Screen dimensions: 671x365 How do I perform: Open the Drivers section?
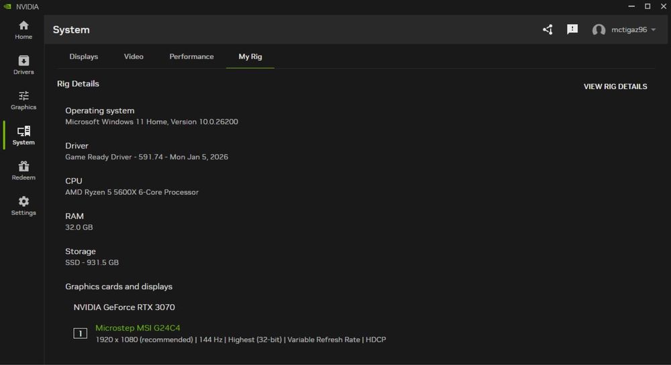23,66
